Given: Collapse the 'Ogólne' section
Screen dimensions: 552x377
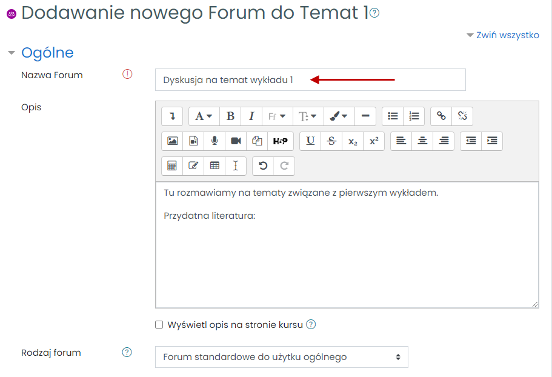Looking at the screenshot, I should coord(11,53).
